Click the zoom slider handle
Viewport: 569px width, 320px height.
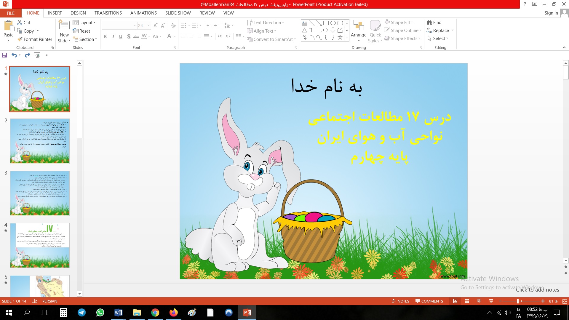click(x=518, y=301)
